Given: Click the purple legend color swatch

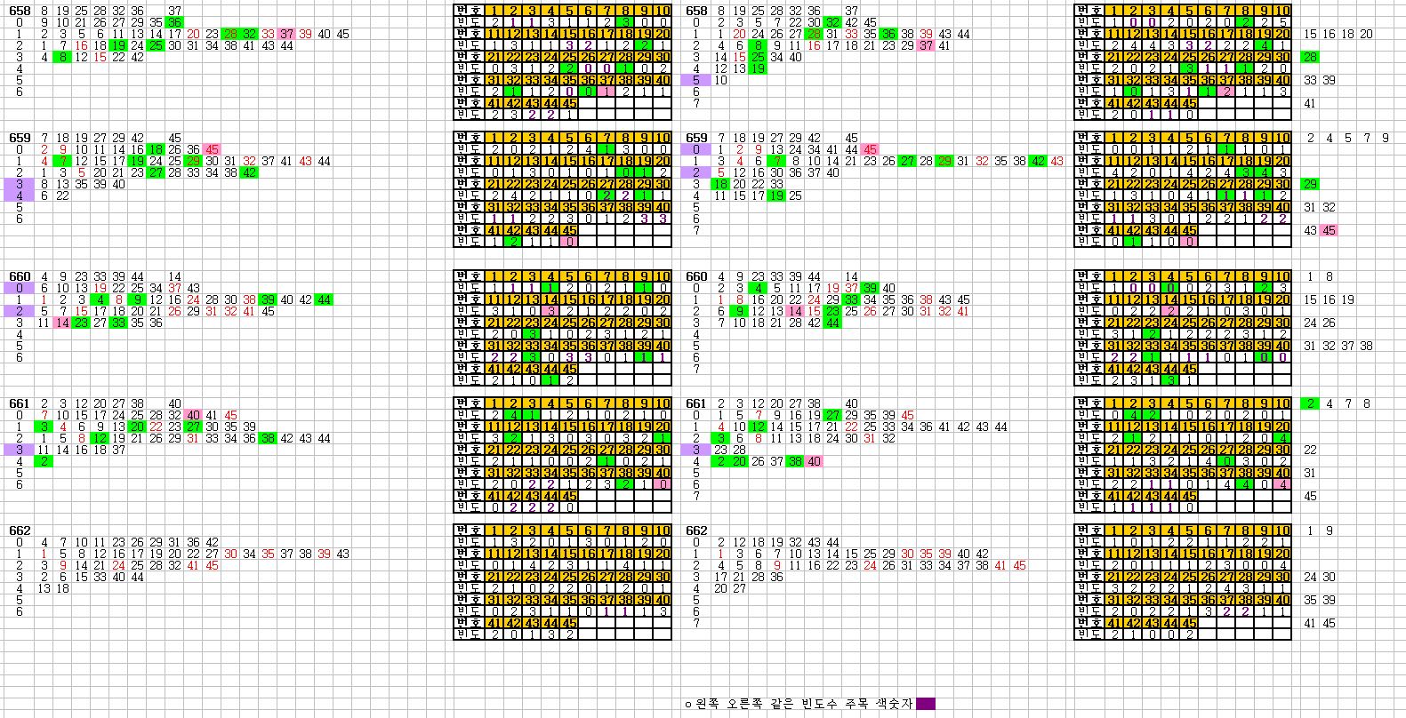Looking at the screenshot, I should pos(925,704).
